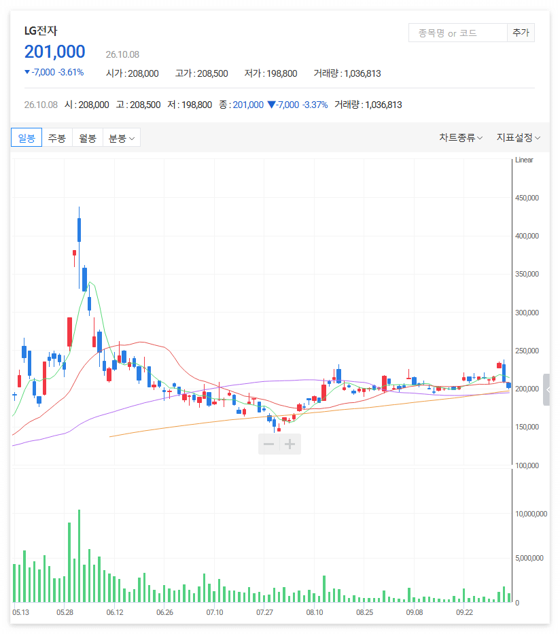560x634 pixels.
Task: Click the 06.12 date axis label
Action: pyautogui.click(x=115, y=612)
